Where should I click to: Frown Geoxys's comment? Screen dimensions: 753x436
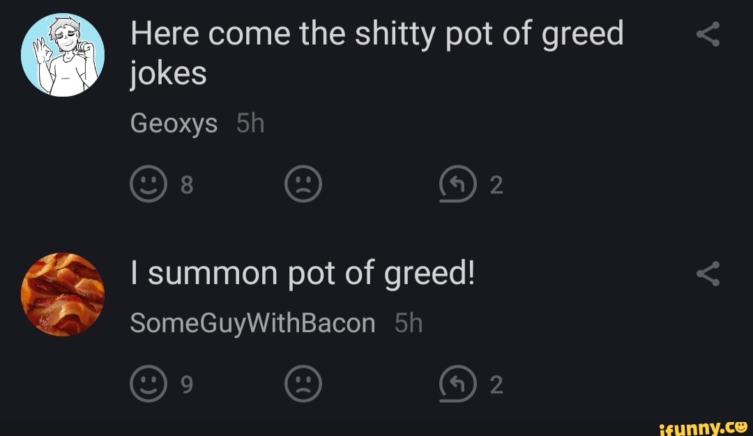point(303,184)
